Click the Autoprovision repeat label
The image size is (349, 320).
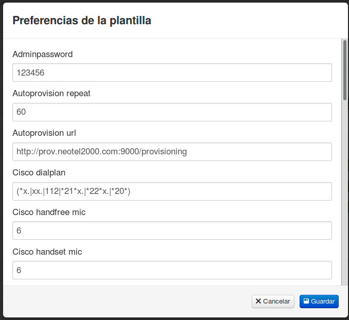pyautogui.click(x=51, y=94)
